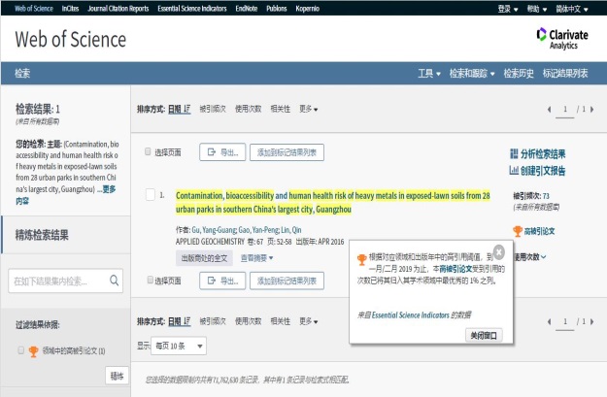Open author Gu, Yang-Guang
Image resolution: width=607 pixels, height=397 pixels.
pyautogui.click(x=214, y=230)
